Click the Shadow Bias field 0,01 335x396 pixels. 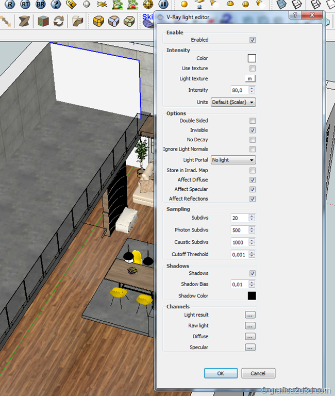coord(240,285)
